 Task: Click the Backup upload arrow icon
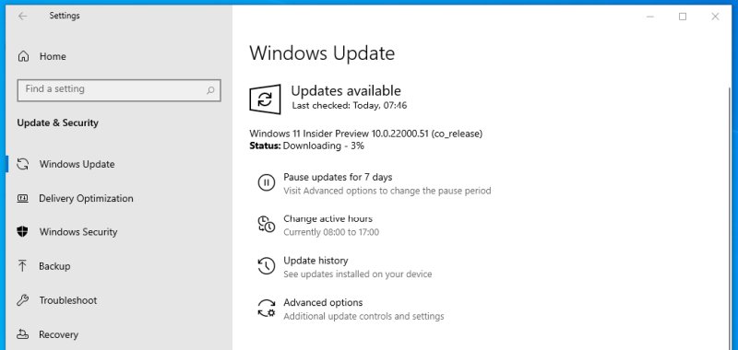click(22, 266)
